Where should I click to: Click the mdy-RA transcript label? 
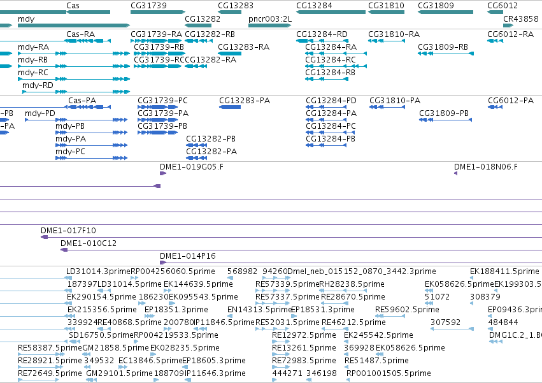(33, 47)
